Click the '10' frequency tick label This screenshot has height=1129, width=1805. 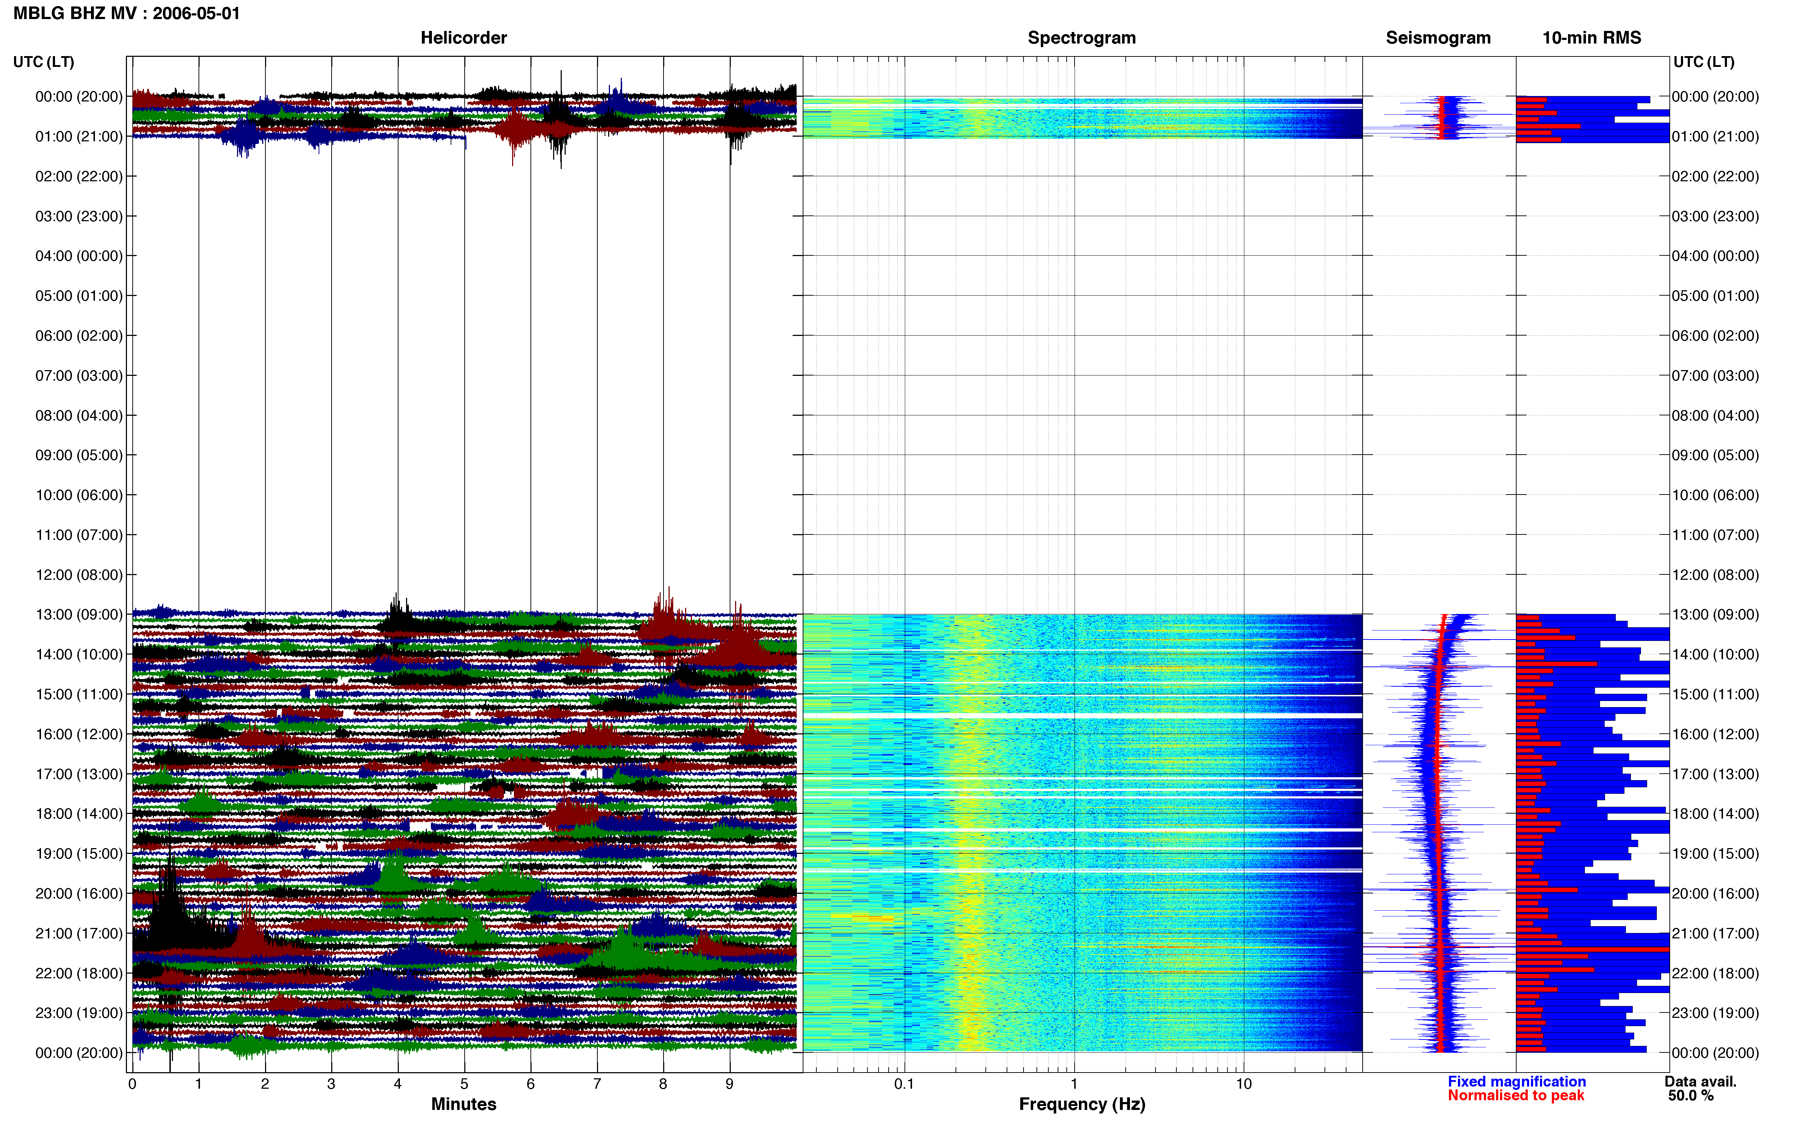(x=1244, y=1083)
